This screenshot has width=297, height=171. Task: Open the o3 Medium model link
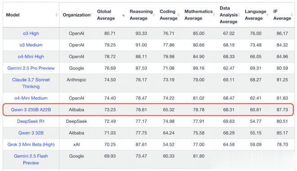(31, 45)
